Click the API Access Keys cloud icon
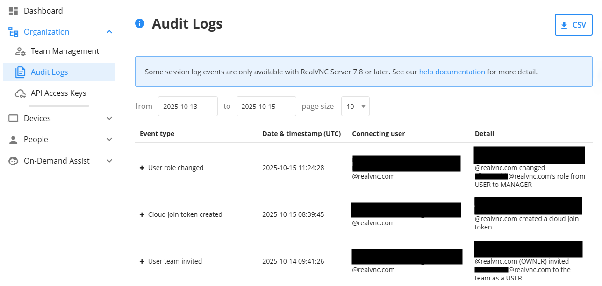The height and width of the screenshot is (286, 602). pyautogui.click(x=21, y=93)
